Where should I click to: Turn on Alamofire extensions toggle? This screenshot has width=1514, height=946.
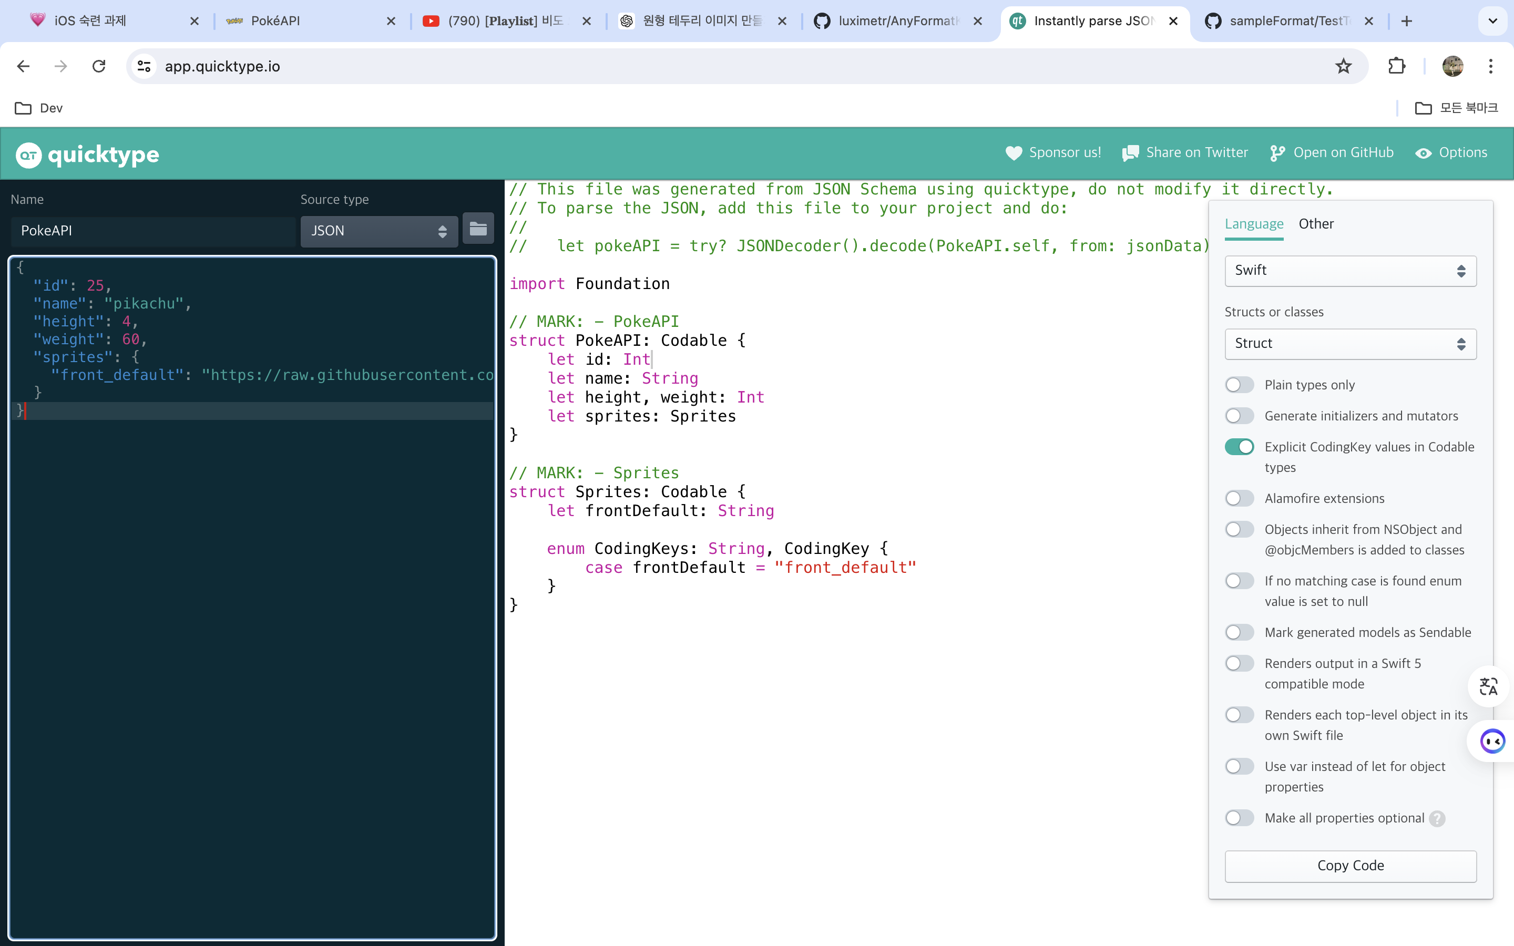point(1239,499)
